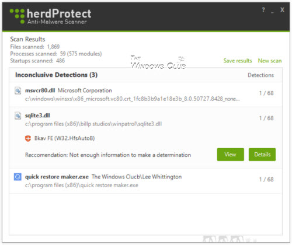This screenshot has width=292, height=245.
Task: Click the Inconclusive Detections (3) header
Action: point(56,75)
